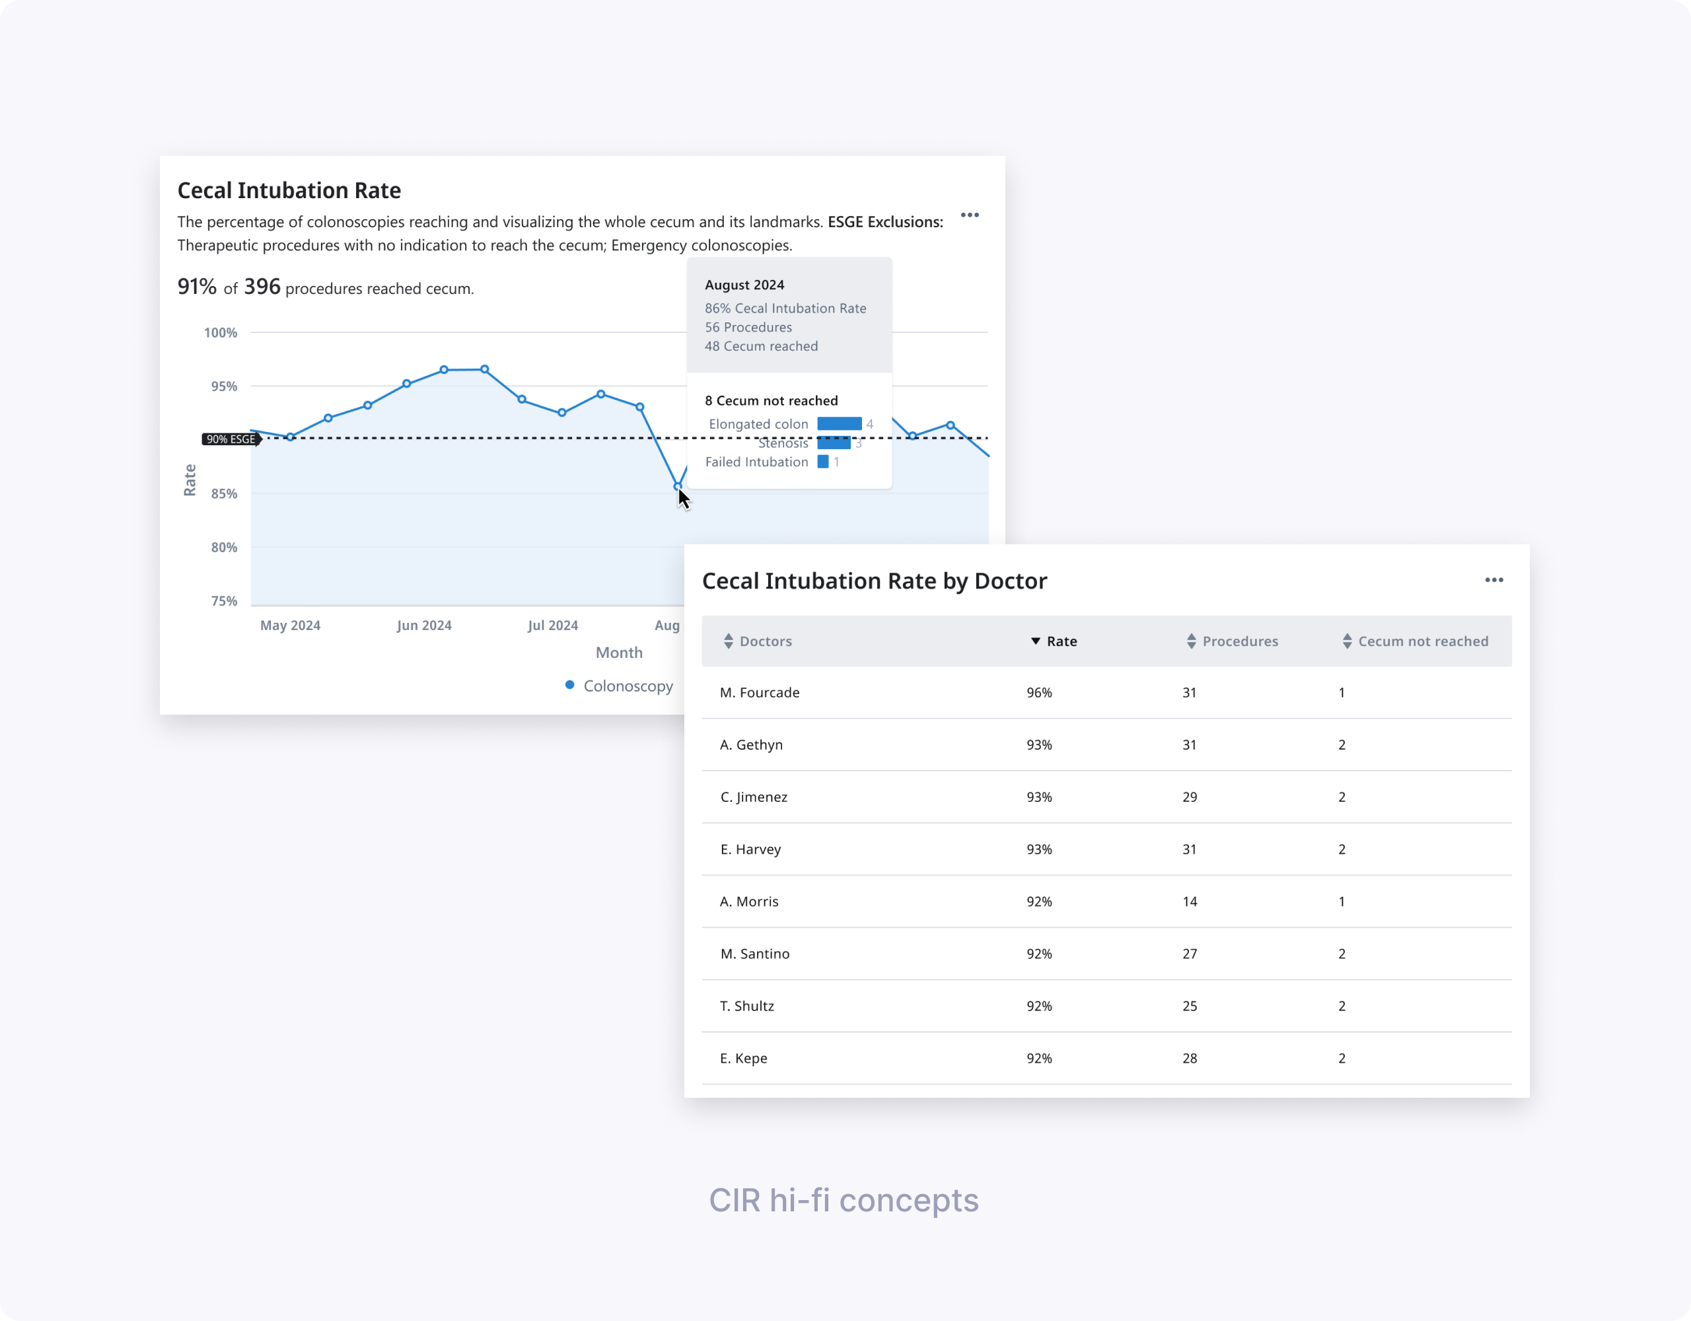Open the Rate by Doctor card options menu

1493,580
